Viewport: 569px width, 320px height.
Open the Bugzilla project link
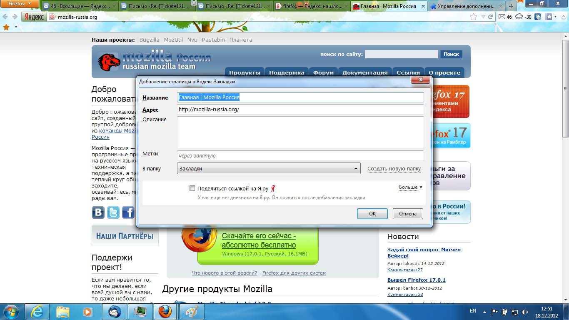[x=150, y=40]
